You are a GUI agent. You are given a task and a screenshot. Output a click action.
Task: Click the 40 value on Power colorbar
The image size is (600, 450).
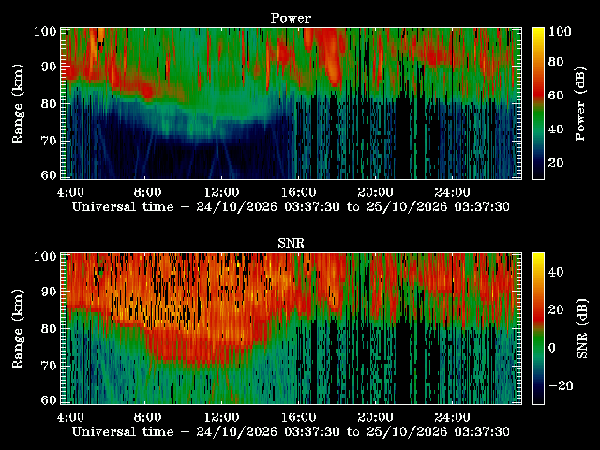(x=556, y=129)
